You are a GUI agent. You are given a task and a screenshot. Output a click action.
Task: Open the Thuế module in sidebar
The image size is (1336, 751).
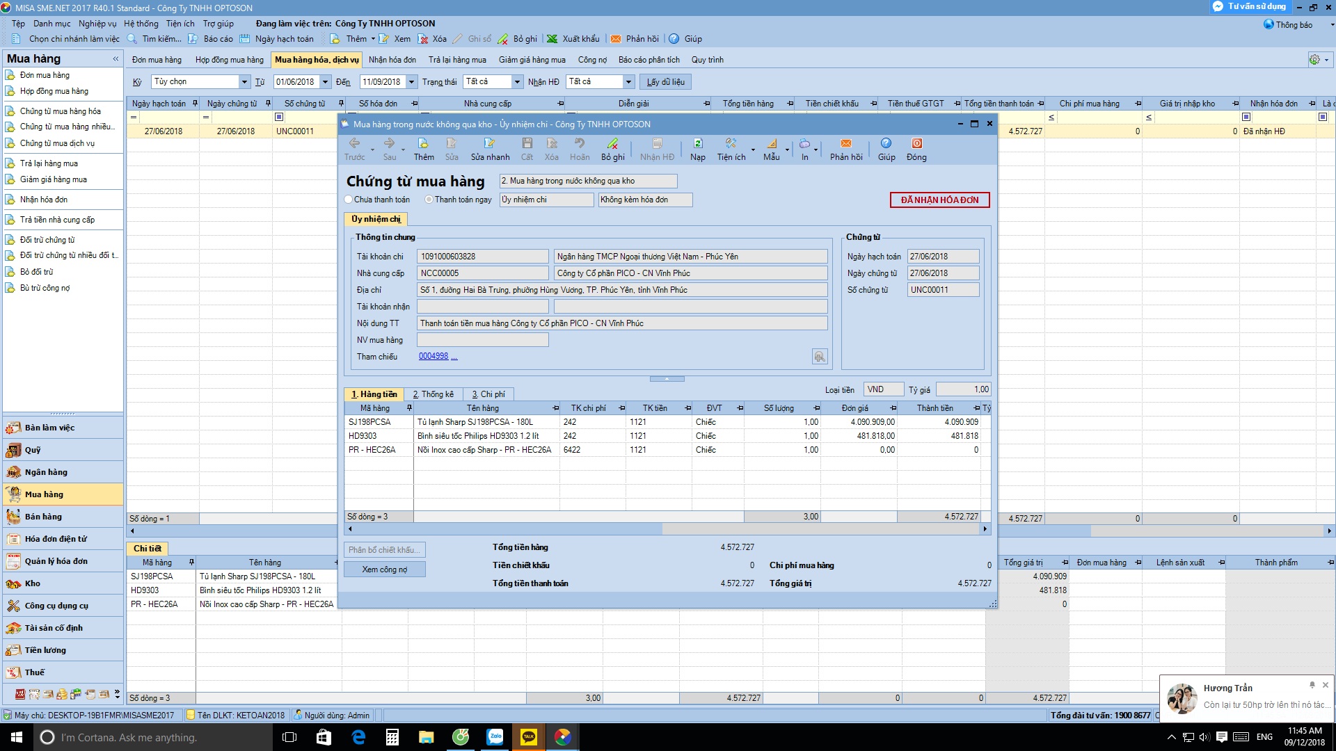63,672
